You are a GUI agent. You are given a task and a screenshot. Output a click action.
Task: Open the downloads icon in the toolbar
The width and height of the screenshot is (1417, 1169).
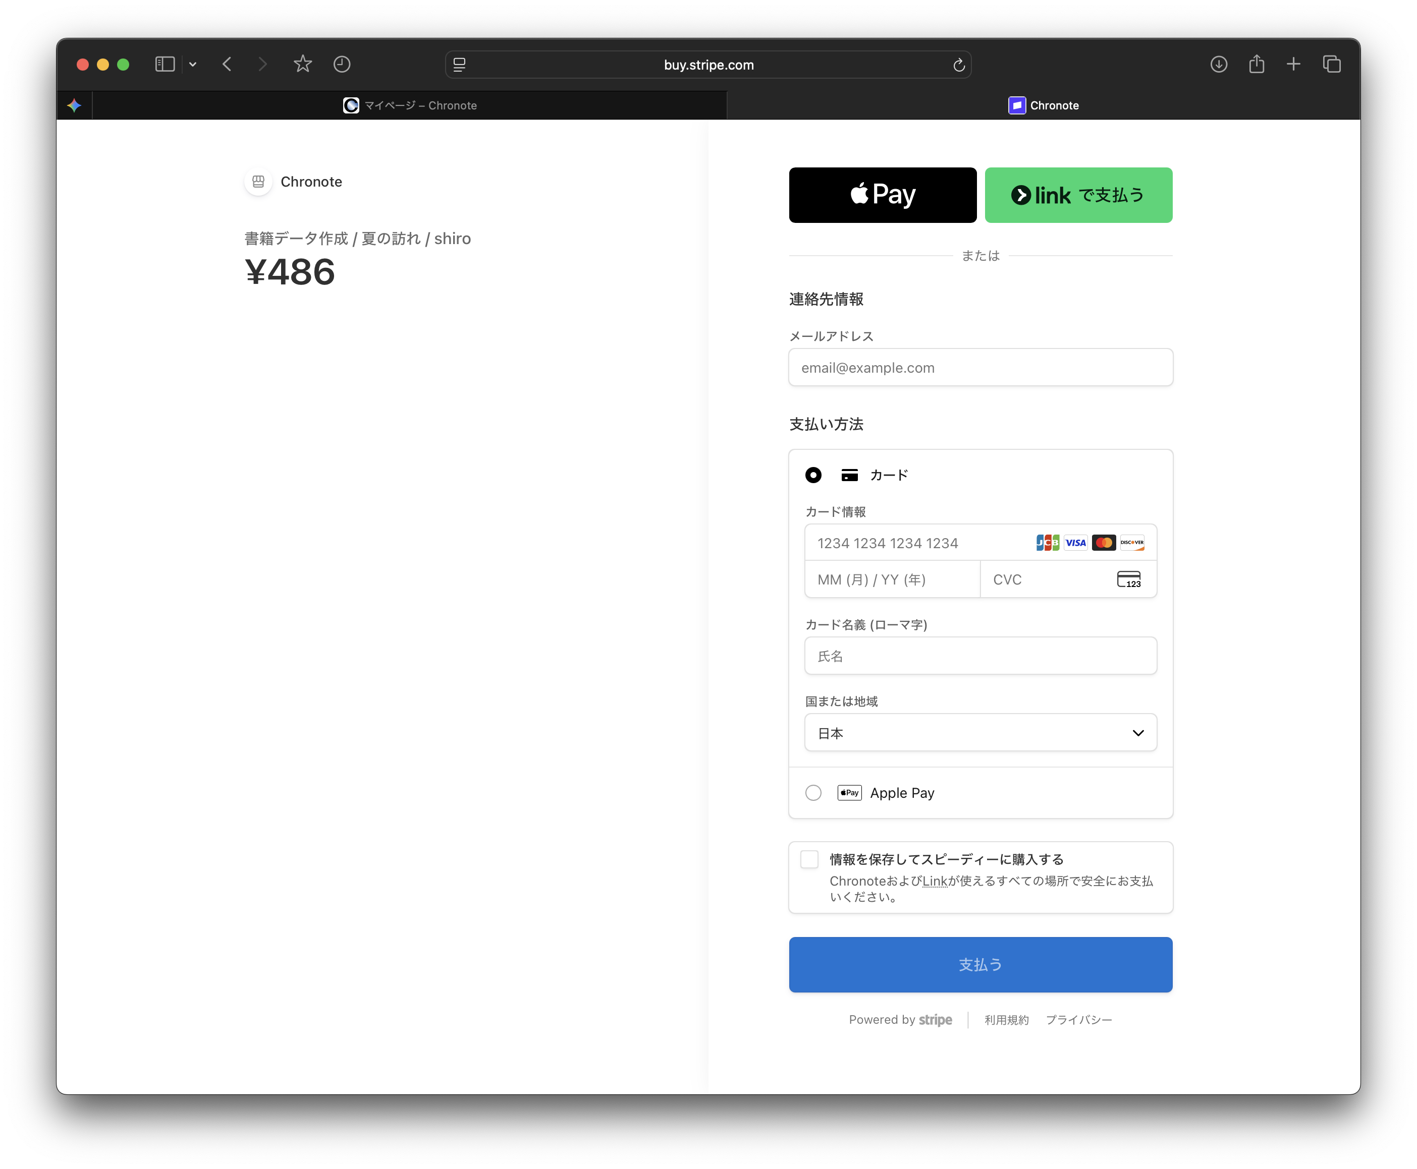[x=1218, y=65]
